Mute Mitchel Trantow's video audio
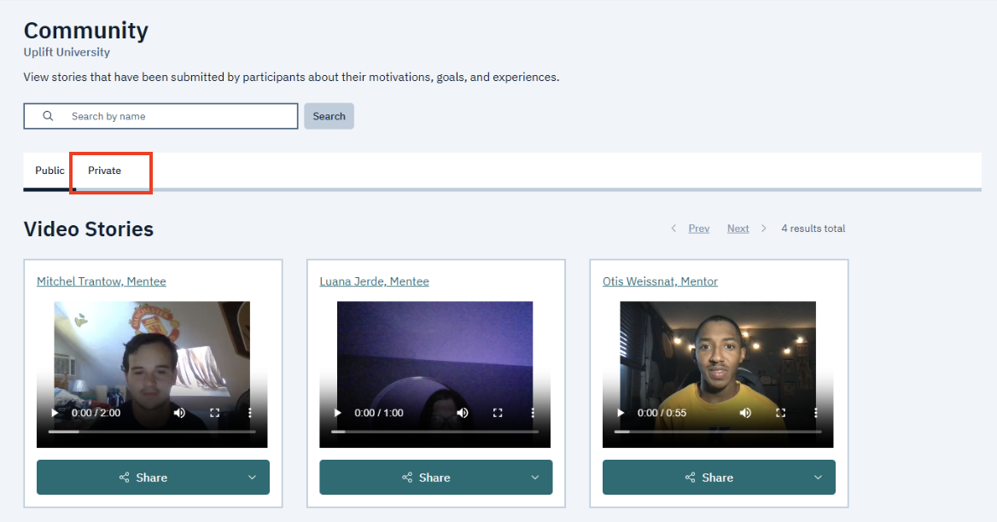 coord(179,413)
